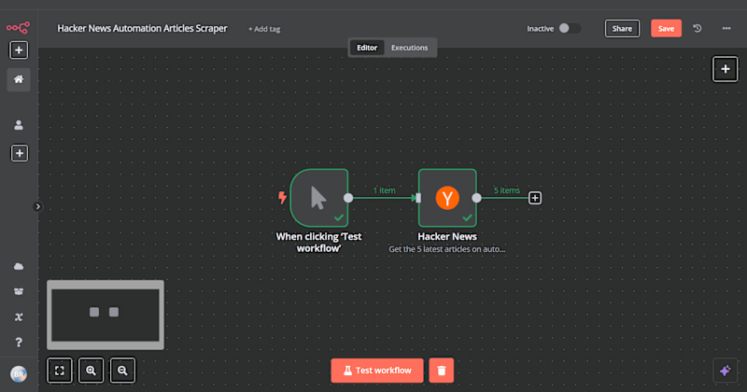Click the lightning bolt trigger icon
The height and width of the screenshot is (392, 747).
[x=283, y=197]
